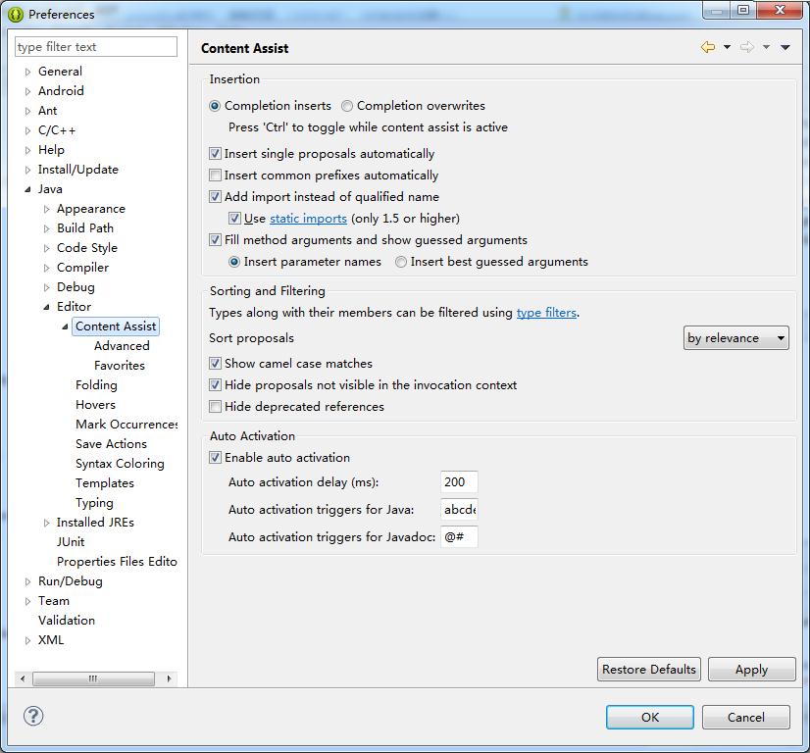Click the Java activation triggers field
Image resolution: width=810 pixels, height=753 pixels.
click(x=459, y=510)
